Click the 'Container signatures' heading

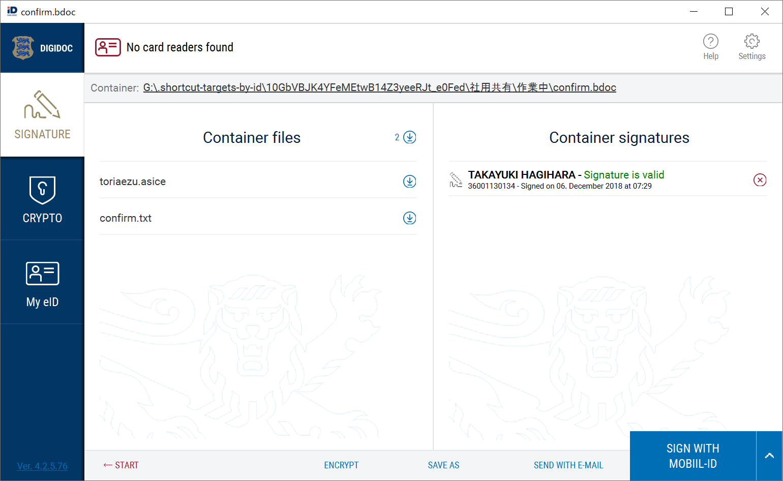619,137
